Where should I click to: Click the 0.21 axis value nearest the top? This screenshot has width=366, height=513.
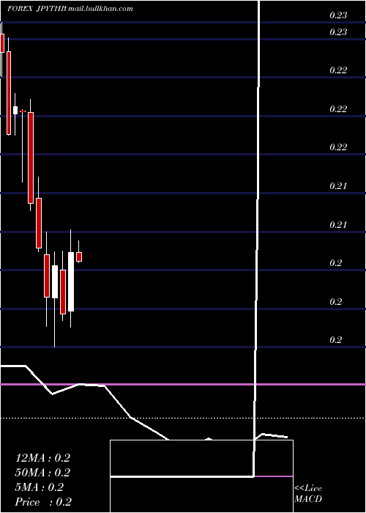(x=338, y=186)
